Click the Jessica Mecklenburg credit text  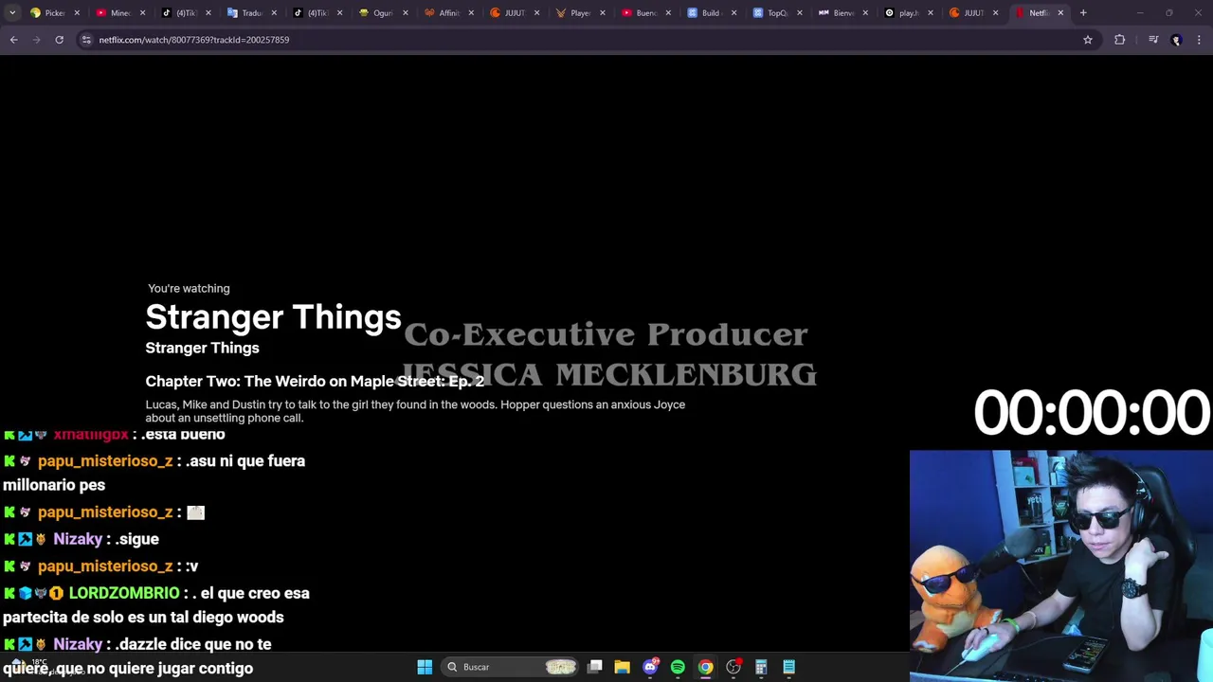tap(608, 375)
